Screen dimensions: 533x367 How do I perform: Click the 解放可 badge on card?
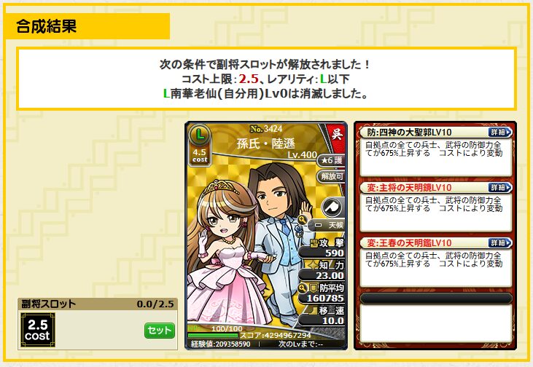coord(332,176)
